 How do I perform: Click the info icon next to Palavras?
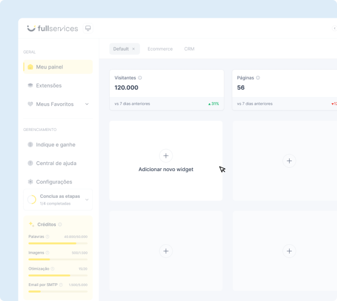click(x=47, y=237)
